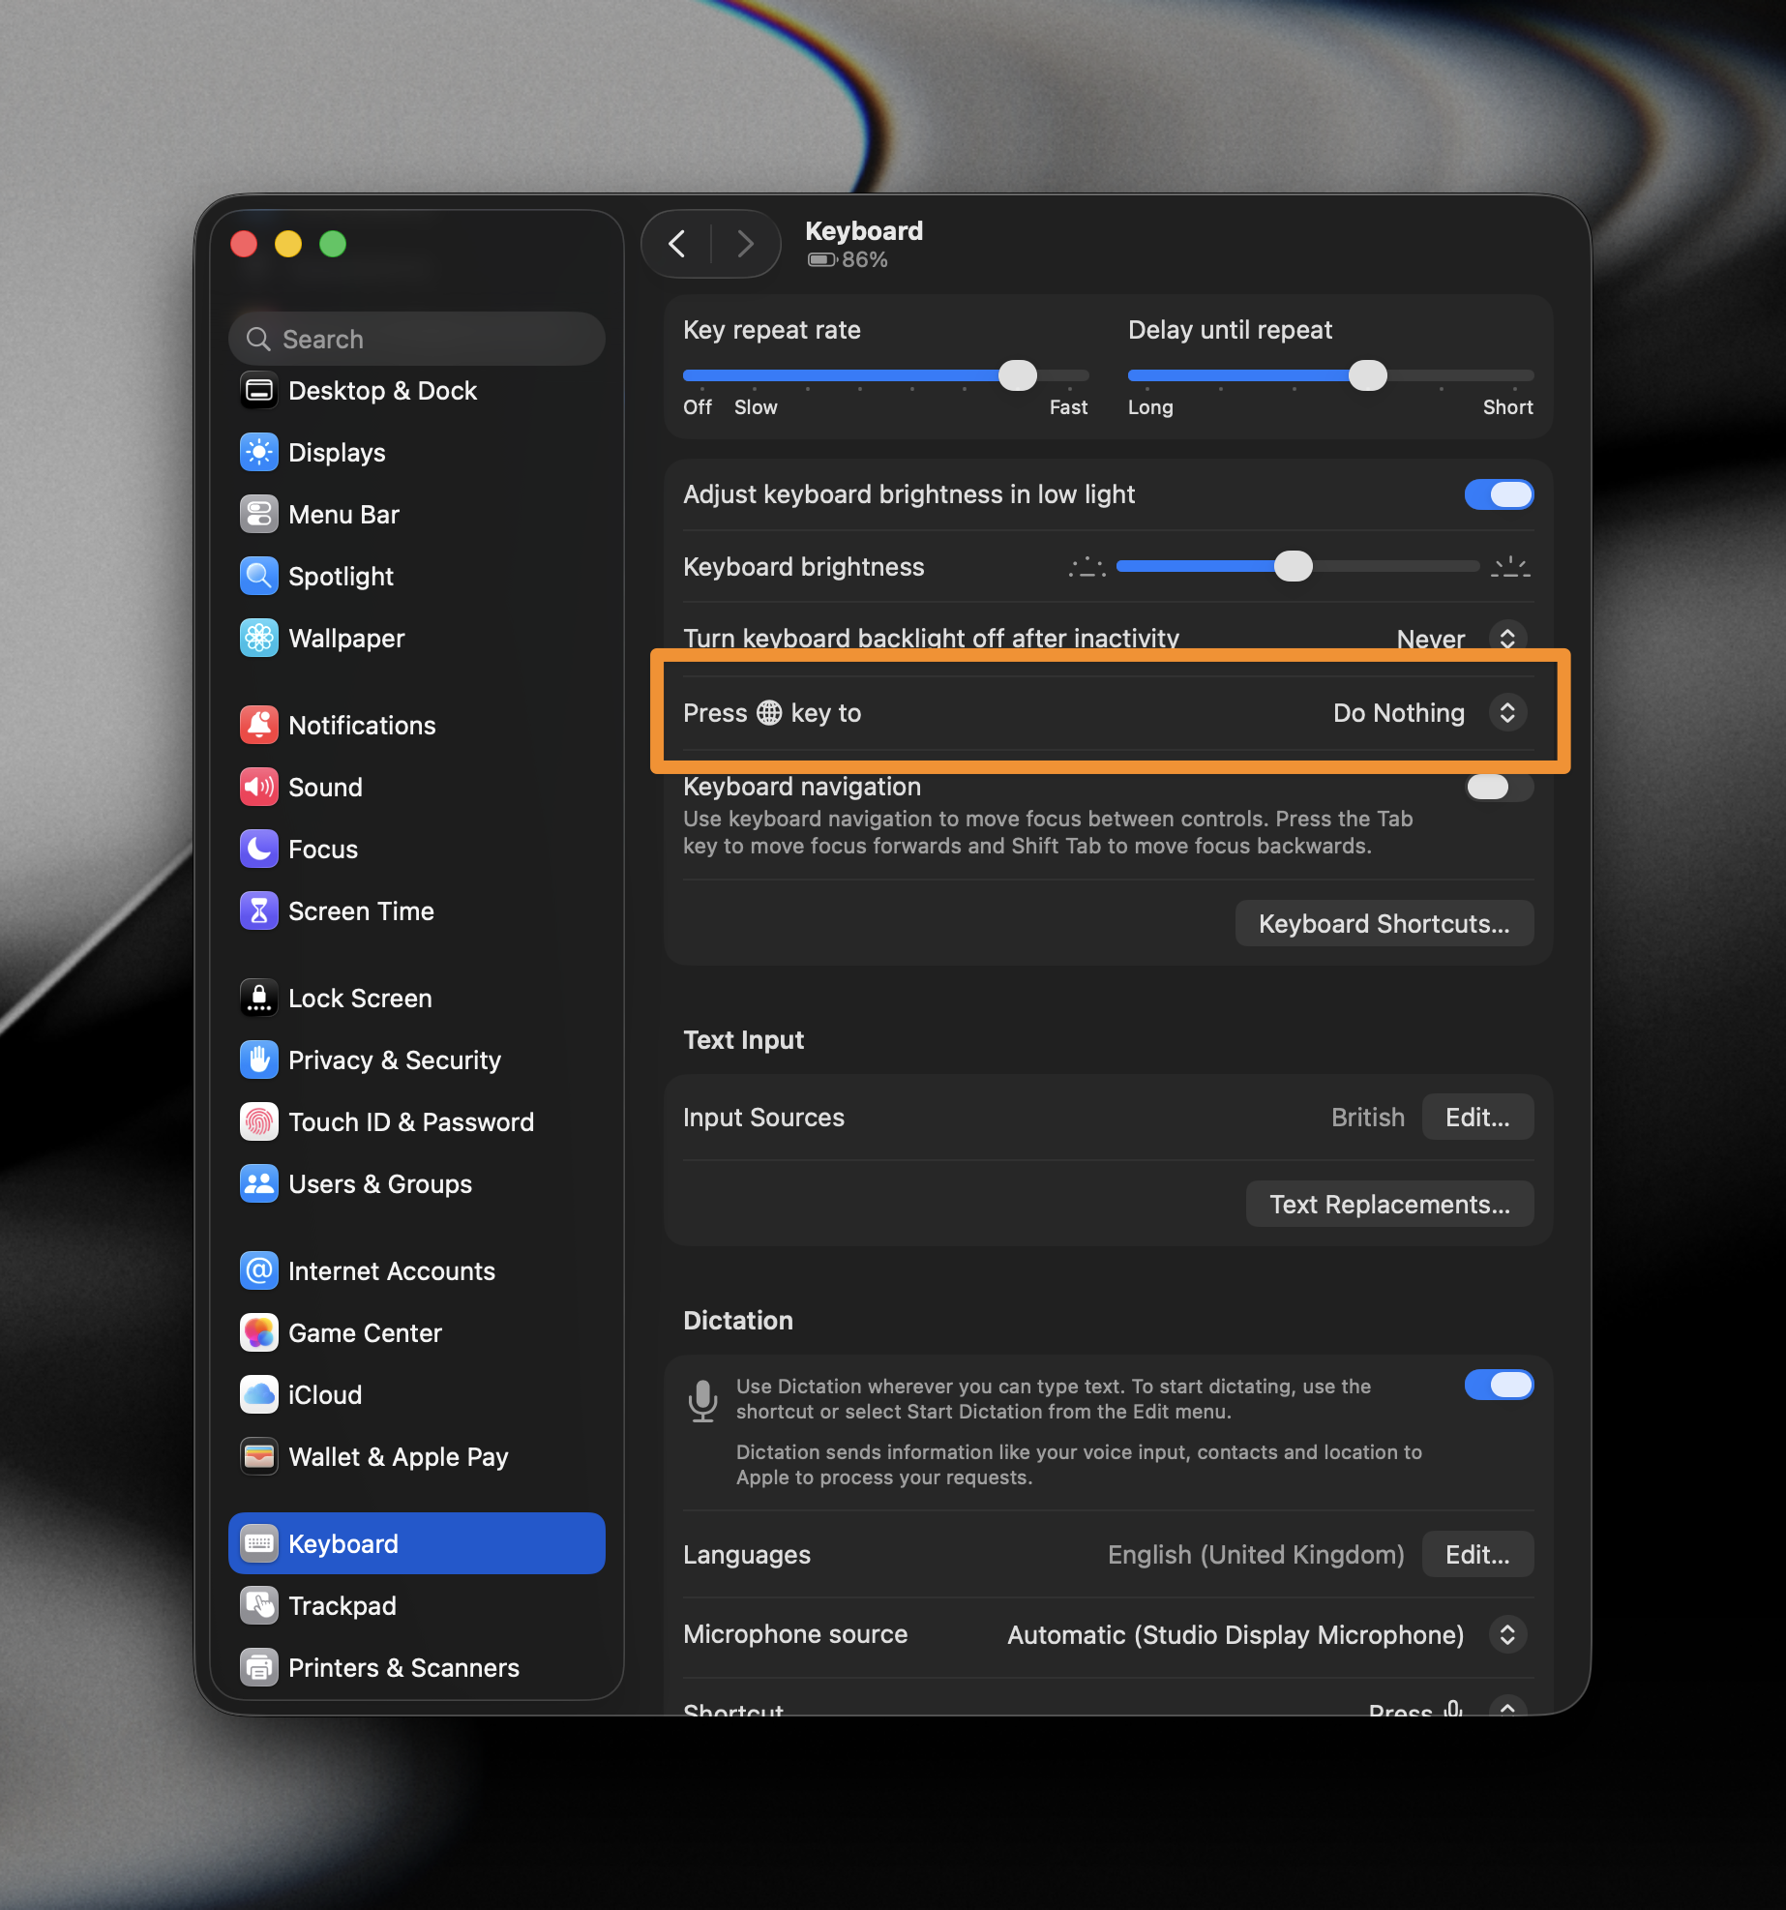Select Notifications in the sidebar
Image resolution: width=1786 pixels, height=1910 pixels.
[416, 726]
